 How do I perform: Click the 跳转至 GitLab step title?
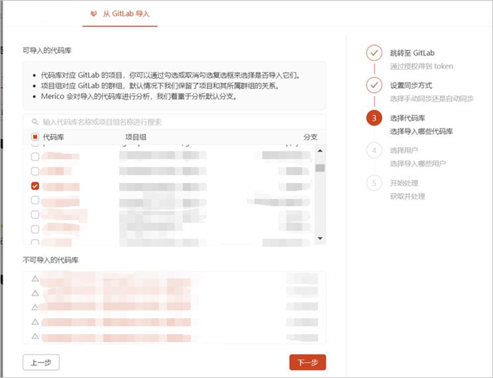pyautogui.click(x=412, y=53)
